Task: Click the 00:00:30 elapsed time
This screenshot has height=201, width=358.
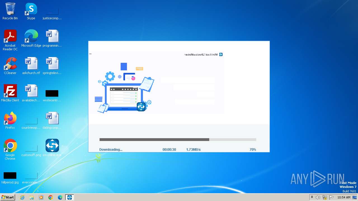Action: click(169, 150)
